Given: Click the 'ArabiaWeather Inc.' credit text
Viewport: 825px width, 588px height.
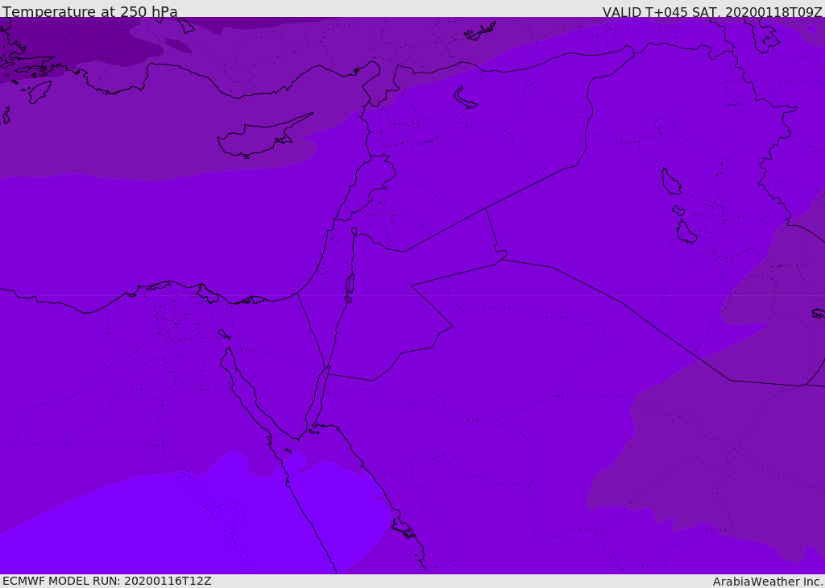Looking at the screenshot, I should 768,582.
